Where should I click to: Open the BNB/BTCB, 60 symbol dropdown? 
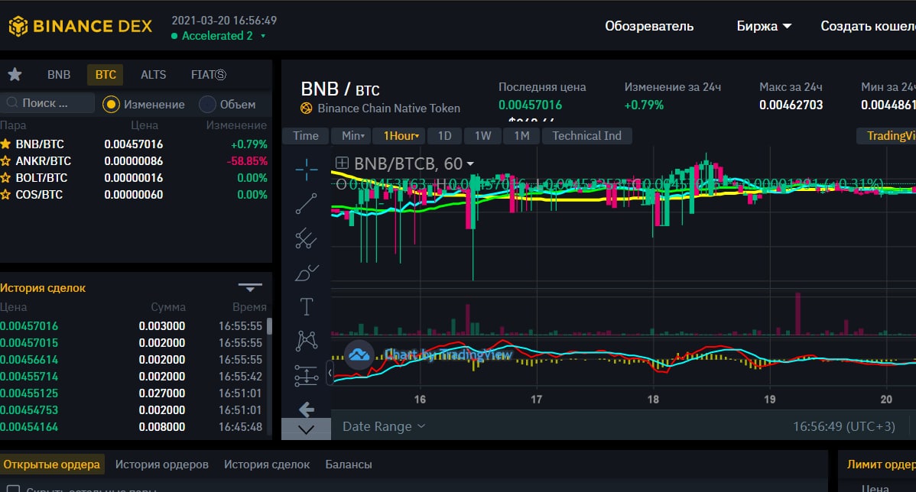tap(414, 163)
